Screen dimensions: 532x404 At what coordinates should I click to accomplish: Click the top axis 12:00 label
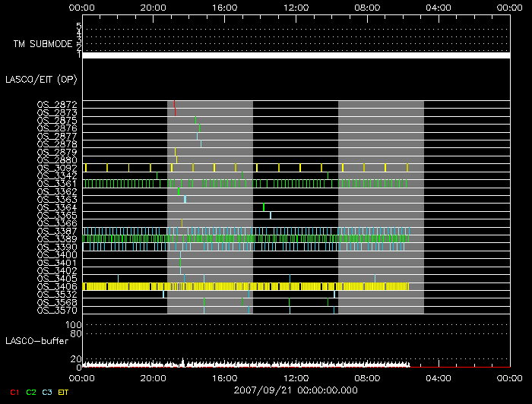(x=296, y=8)
